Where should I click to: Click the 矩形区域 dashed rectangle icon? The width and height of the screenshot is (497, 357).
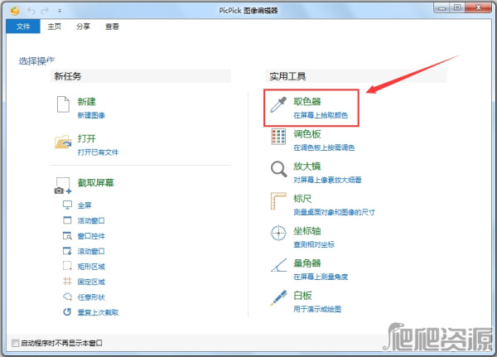67,266
